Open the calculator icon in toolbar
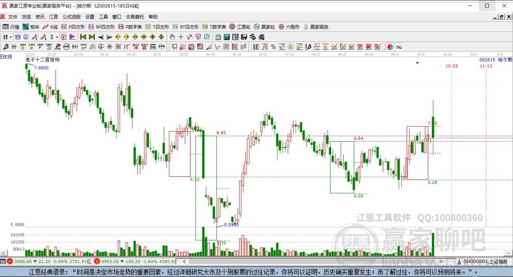513x277 pixels. point(226,37)
